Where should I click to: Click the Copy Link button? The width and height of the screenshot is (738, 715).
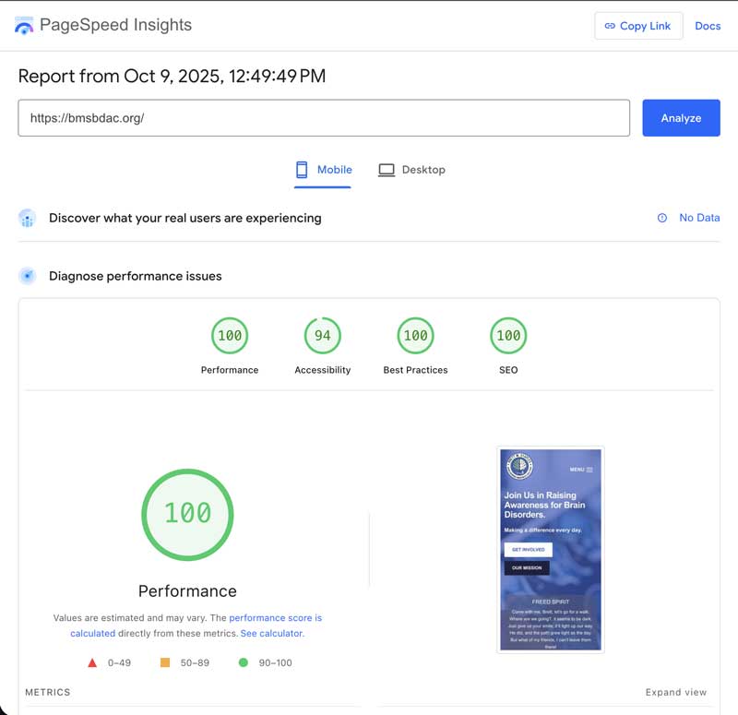click(638, 26)
